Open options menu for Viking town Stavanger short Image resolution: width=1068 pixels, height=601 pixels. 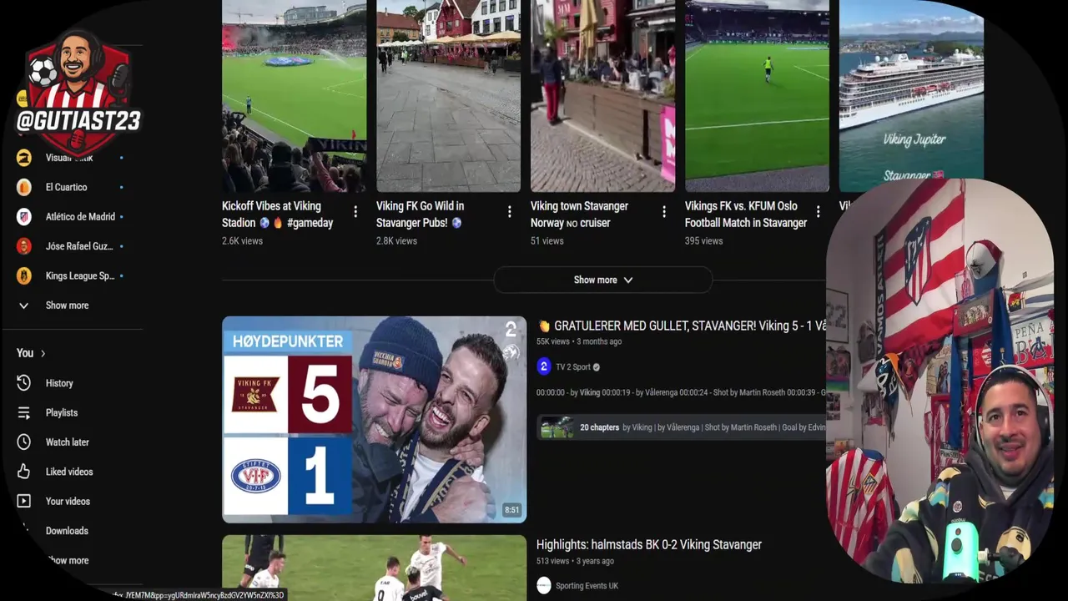coord(664,212)
